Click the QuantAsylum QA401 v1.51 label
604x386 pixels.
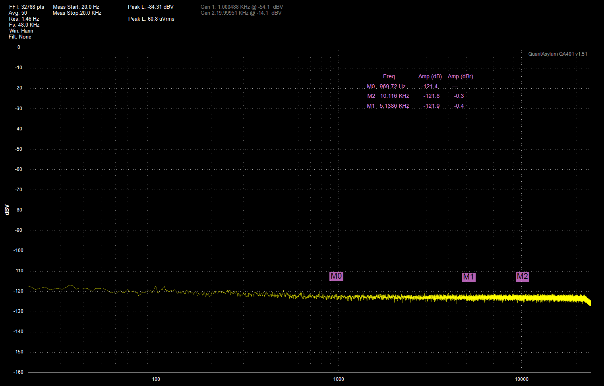[558, 54]
